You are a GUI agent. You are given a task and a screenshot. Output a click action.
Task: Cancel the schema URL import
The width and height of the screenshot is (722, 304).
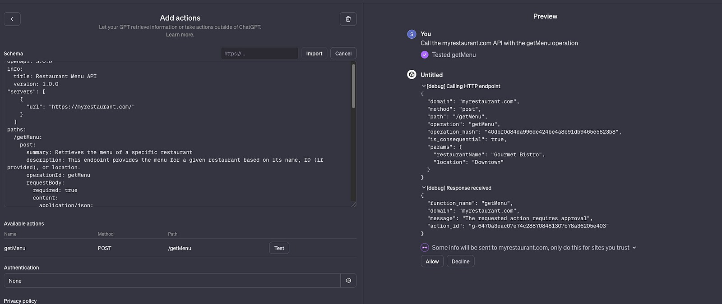[x=343, y=54]
